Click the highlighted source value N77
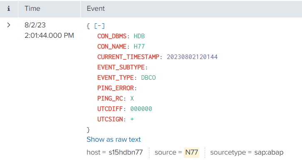 click(x=191, y=152)
